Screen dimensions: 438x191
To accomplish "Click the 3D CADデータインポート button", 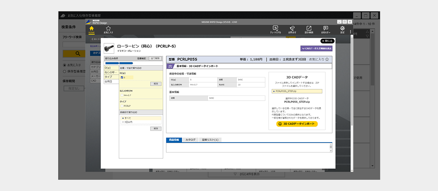I will 297,124.
